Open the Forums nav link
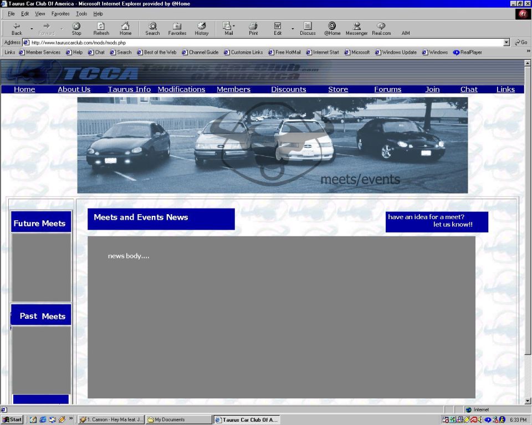The width and height of the screenshot is (532, 425). pyautogui.click(x=387, y=89)
